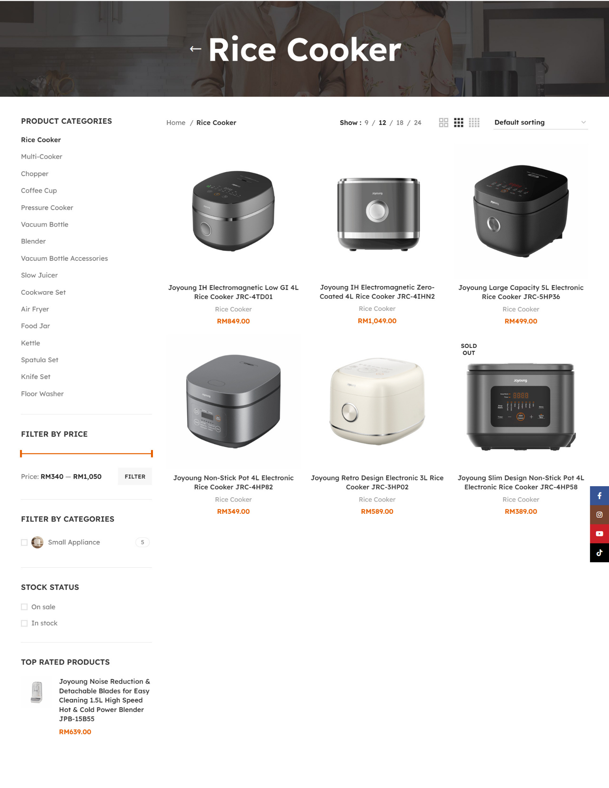Open the TikTok social icon
This screenshot has width=609, height=788.
click(599, 552)
